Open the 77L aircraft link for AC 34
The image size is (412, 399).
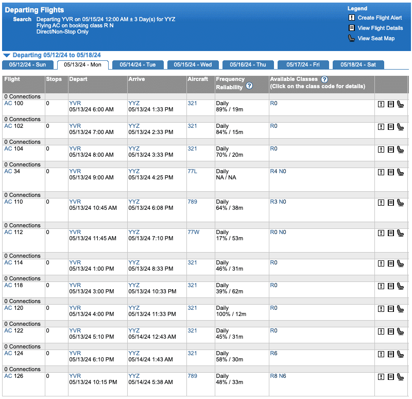[x=192, y=171]
